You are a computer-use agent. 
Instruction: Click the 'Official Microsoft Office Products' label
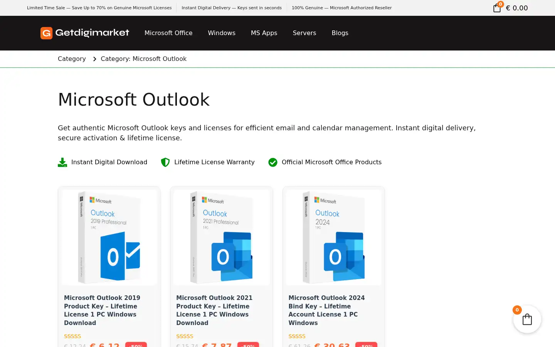tap(331, 162)
